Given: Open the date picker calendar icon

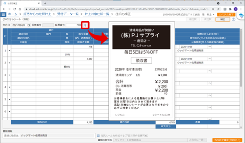Looking at the screenshot, I should pyautogui.click(x=29, y=25).
